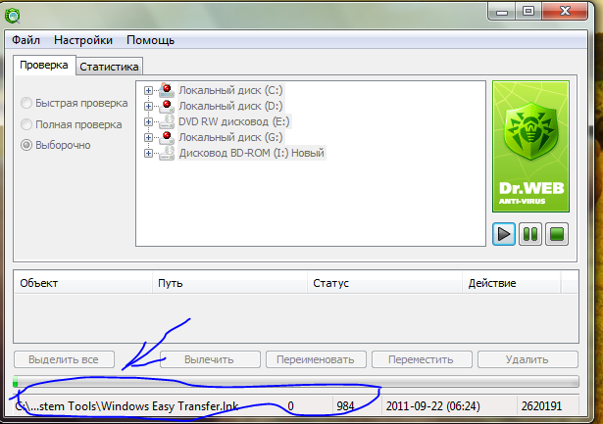
Task: Select the DVD RW drive (E:) icon
Action: pyautogui.click(x=167, y=121)
